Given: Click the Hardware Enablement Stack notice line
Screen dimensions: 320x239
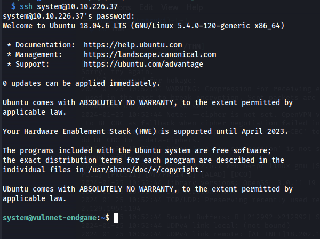Looking at the screenshot, I should [145, 131].
